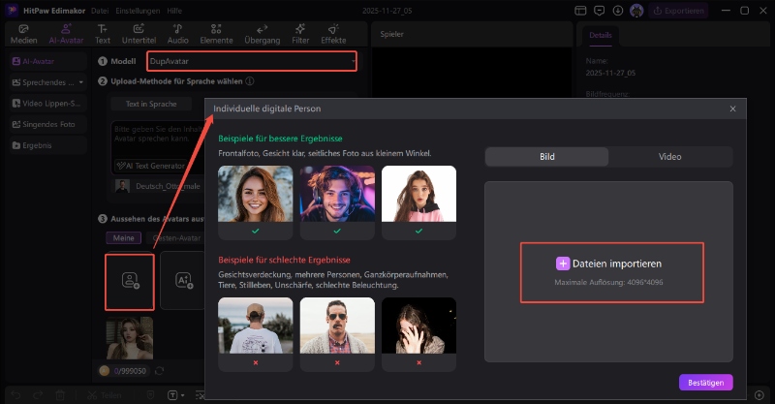Open the Details tab
The image size is (775, 404).
pyautogui.click(x=601, y=36)
